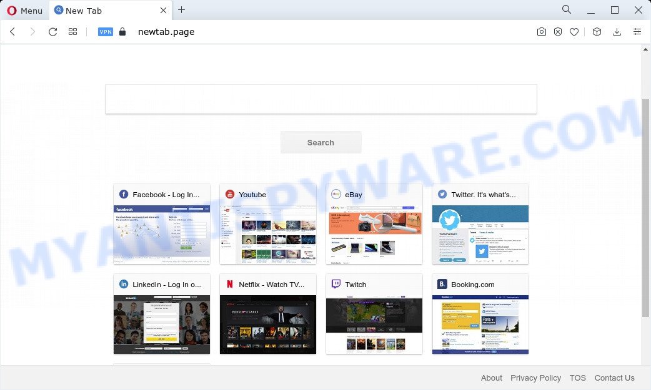Open the Twitch tile
Screen dimensions: 651x390
(x=374, y=314)
